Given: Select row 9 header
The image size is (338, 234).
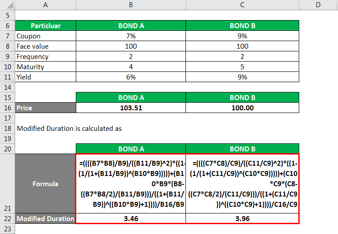Looking at the screenshot, I should [7, 56].
